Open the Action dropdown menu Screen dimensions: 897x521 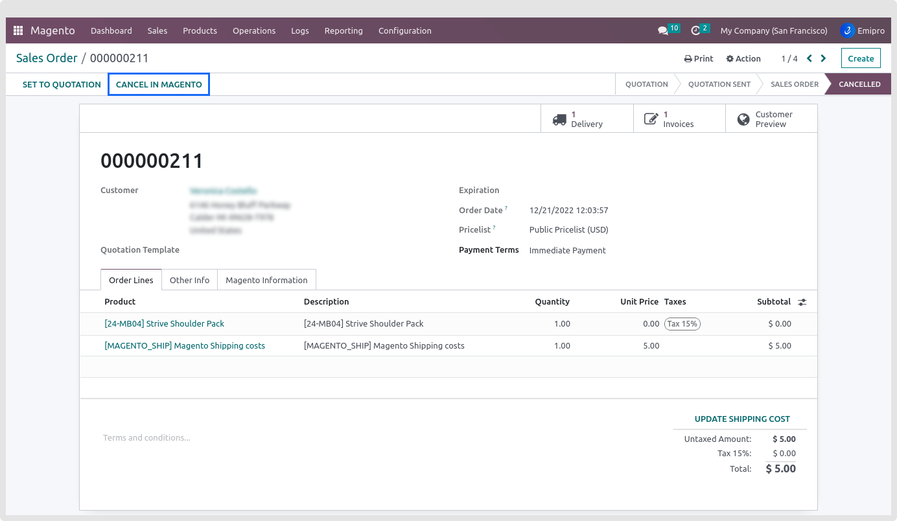tap(743, 58)
